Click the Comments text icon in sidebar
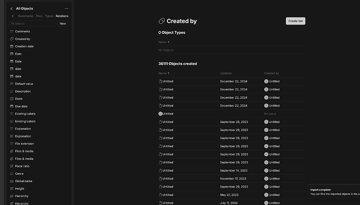The image size is (360, 205). pyautogui.click(x=11, y=31)
